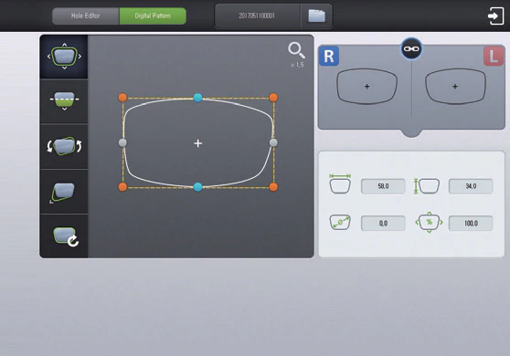The width and height of the screenshot is (510, 356).
Task: Click the bottom-left orange corner handle
Action: click(122, 187)
